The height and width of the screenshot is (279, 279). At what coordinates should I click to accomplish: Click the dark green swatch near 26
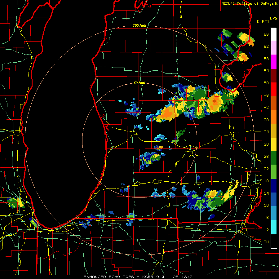[x=274, y=158]
